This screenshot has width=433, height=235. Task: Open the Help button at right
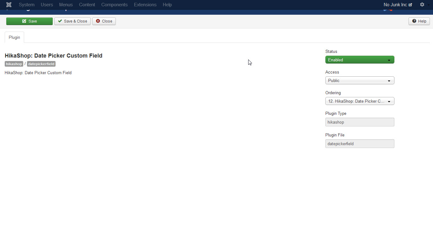[x=419, y=21]
